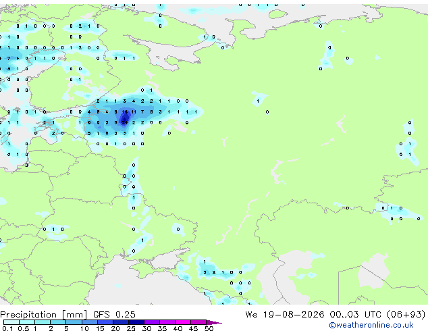Click the "GFS 0.25" model label
The width and height of the screenshot is (428, 331).
click(114, 315)
